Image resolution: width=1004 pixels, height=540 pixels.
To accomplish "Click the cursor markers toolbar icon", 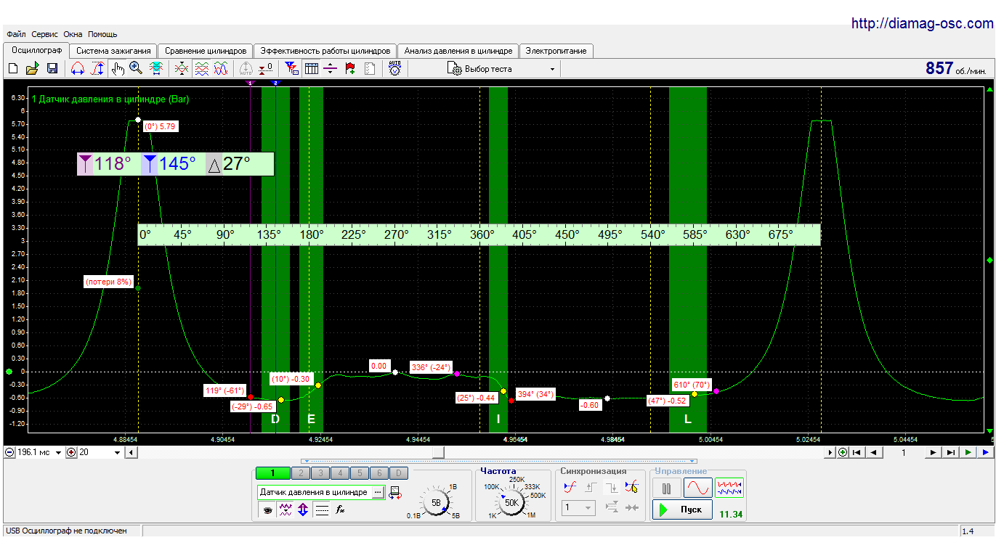I will coord(291,69).
